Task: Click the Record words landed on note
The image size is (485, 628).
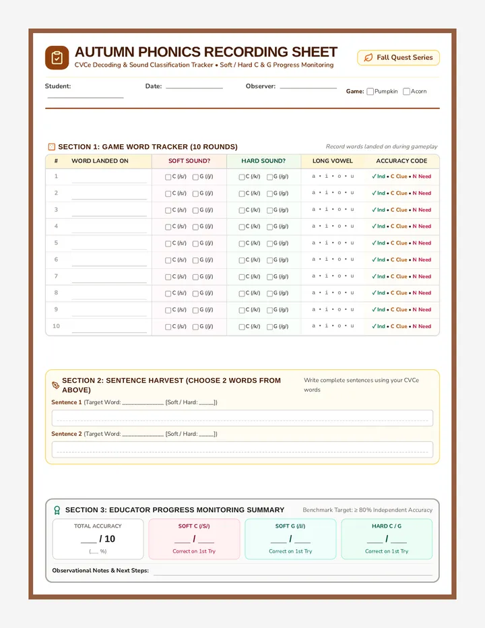Action: [381, 147]
